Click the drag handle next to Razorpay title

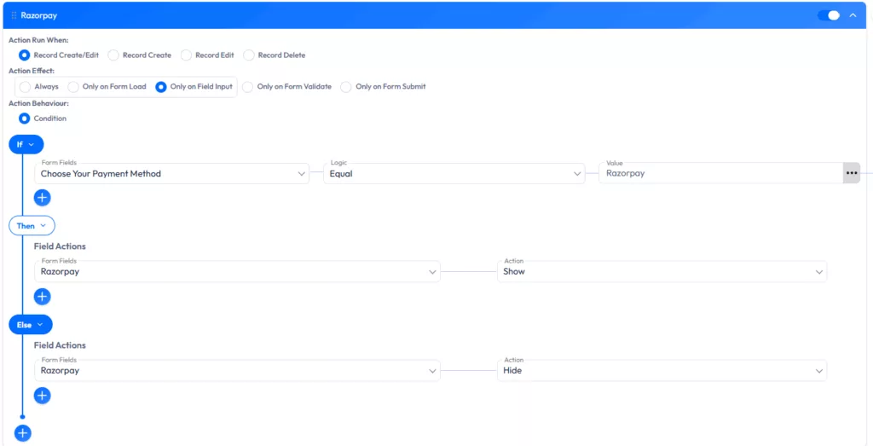coord(14,15)
